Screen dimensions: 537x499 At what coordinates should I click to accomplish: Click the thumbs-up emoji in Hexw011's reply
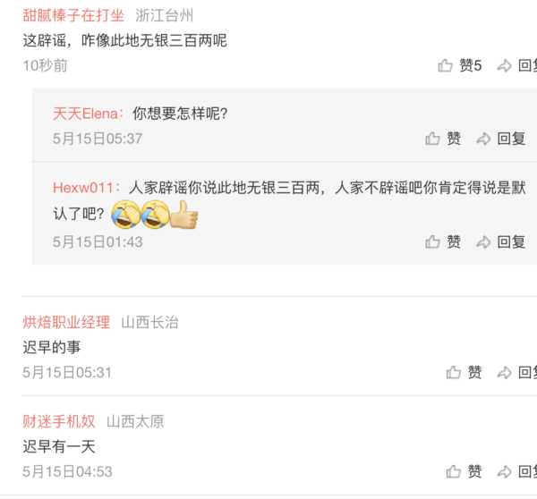pyautogui.click(x=184, y=215)
